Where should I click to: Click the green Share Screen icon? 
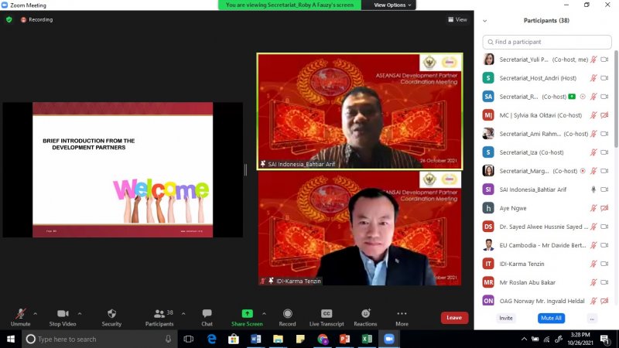[x=247, y=314]
